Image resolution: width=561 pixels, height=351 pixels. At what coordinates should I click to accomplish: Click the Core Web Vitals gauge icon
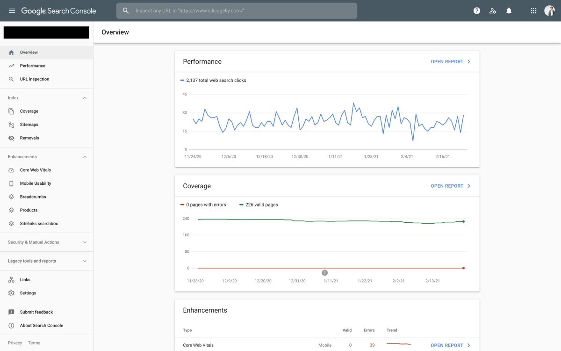tap(11, 170)
